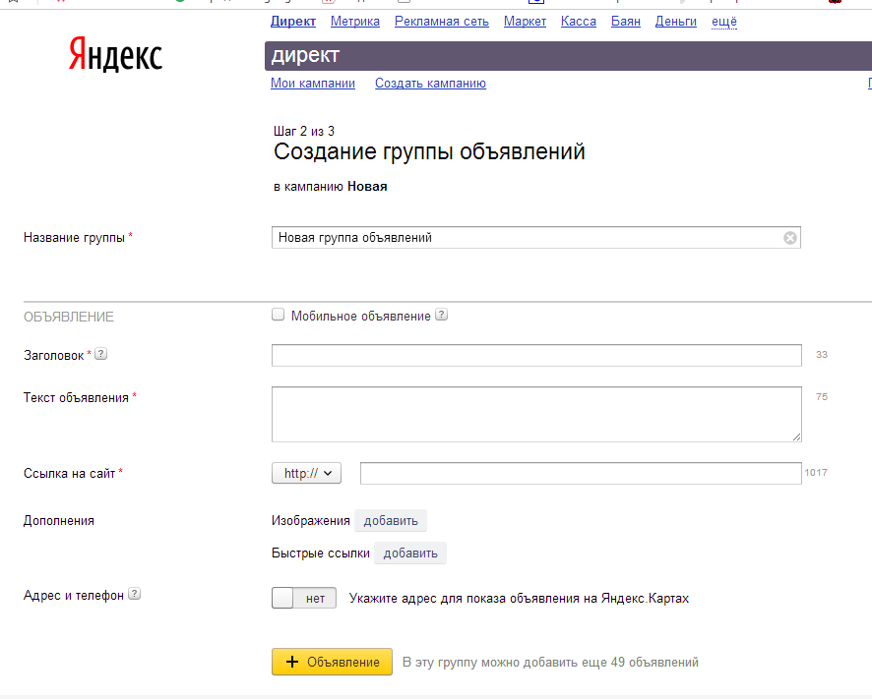Click Создать кампанию link
This screenshot has width=872, height=699.
coord(430,83)
